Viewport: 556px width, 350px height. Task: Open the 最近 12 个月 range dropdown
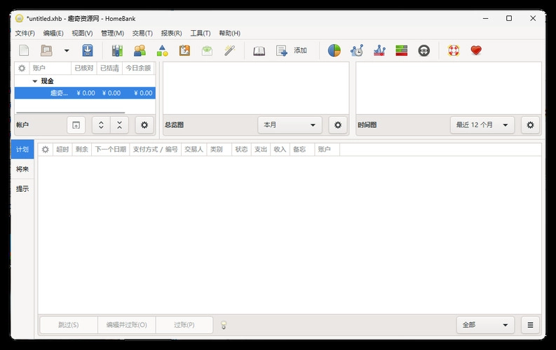click(x=482, y=125)
